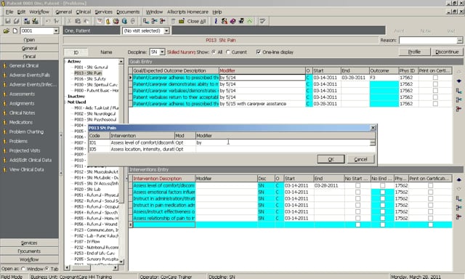
Task: Click the Profile button
Action: [x=414, y=52]
